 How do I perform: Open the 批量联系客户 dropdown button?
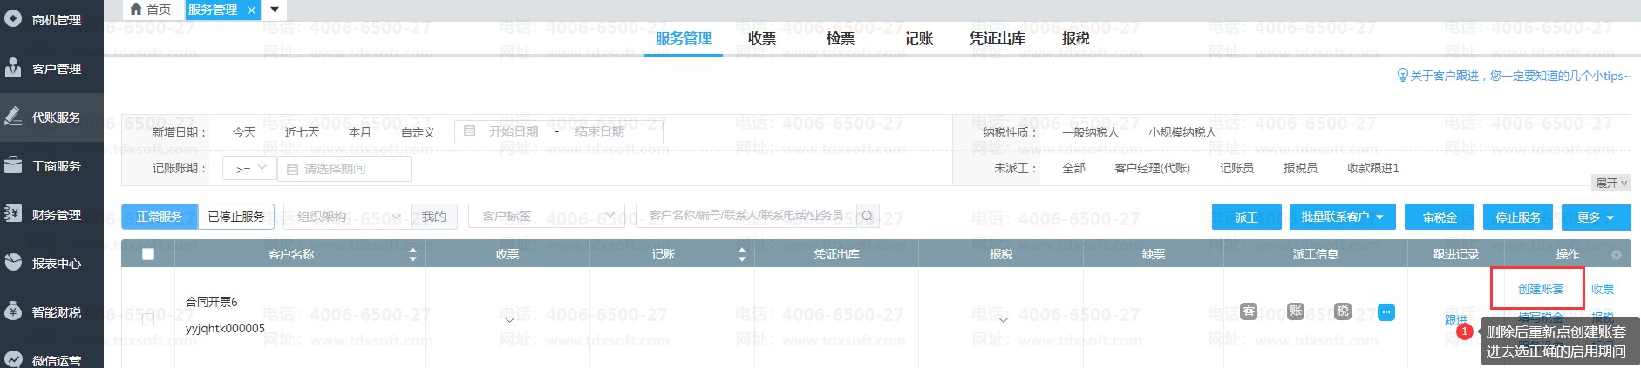1342,217
